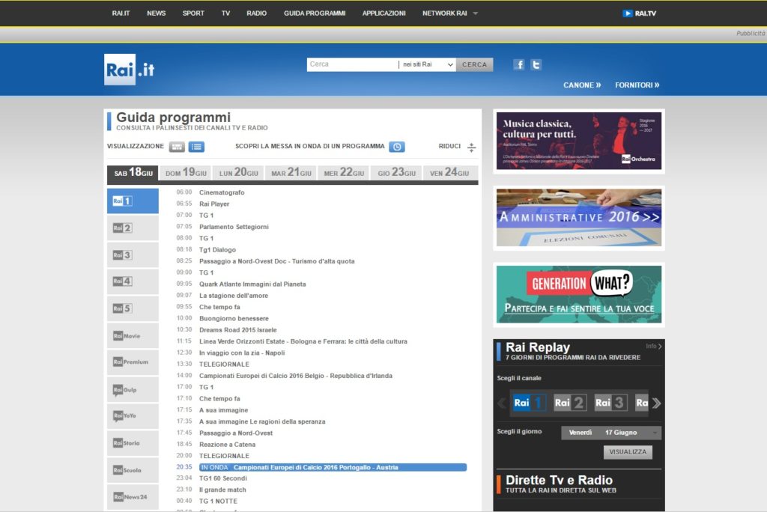The image size is (767, 512).
Task: Select the Rai Movie channel in the guide
Action: coord(133,336)
